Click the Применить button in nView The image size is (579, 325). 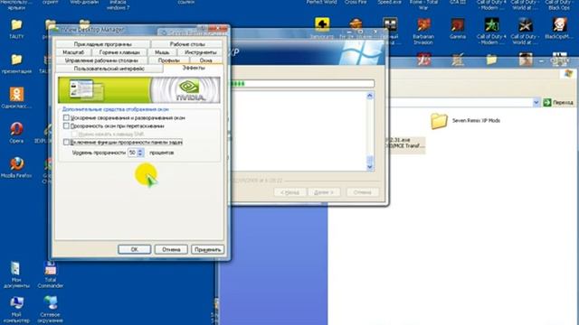(x=207, y=249)
